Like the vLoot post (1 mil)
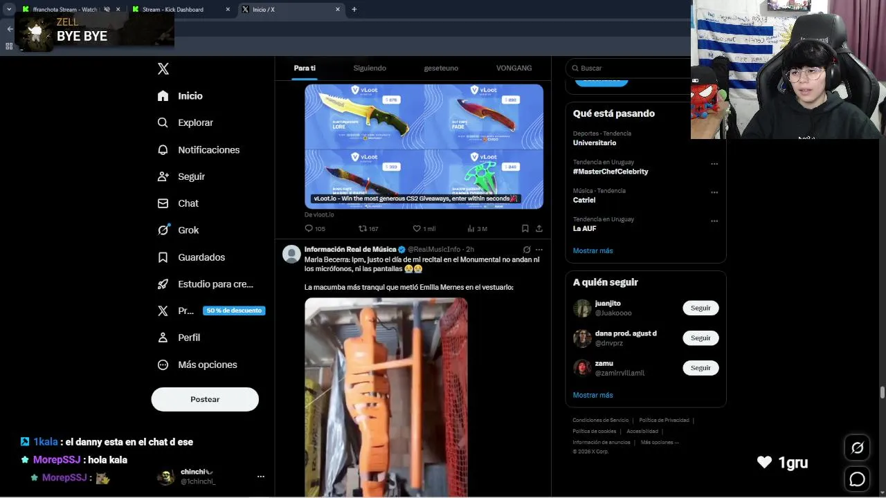886x498 pixels. click(x=424, y=228)
